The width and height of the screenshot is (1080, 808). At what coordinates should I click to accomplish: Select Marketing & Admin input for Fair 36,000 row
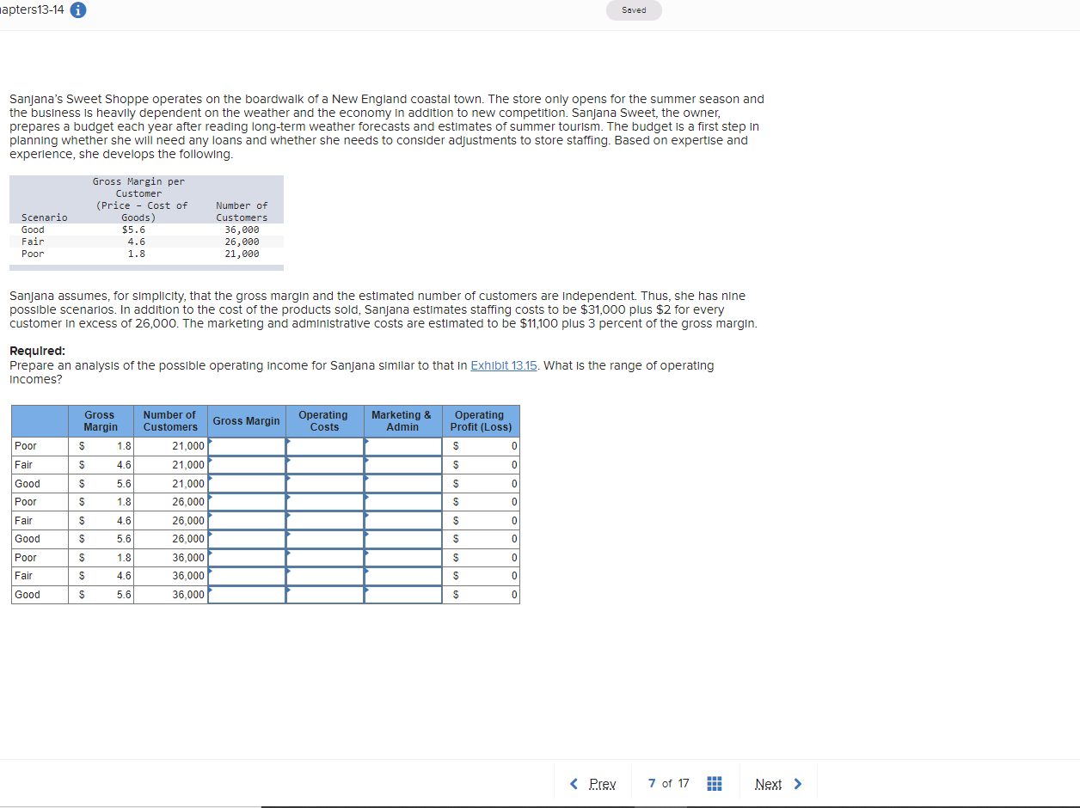(x=402, y=576)
